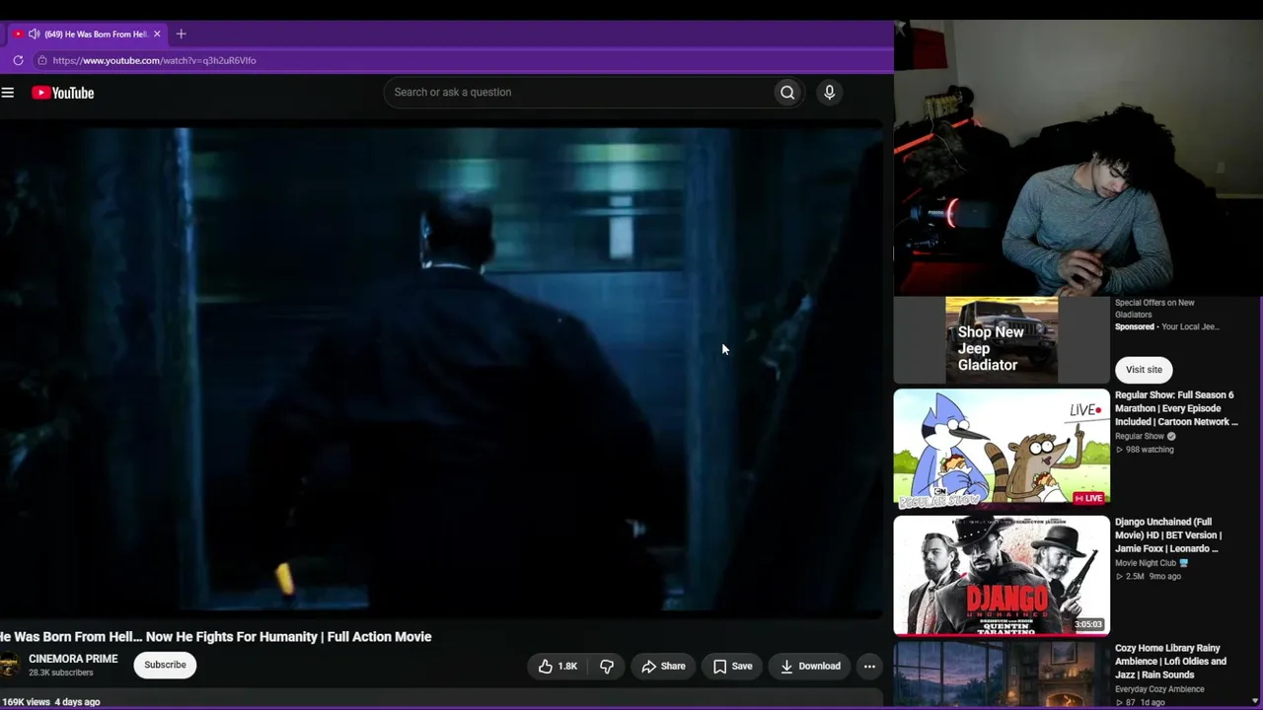Viewport: 1263px width, 710px height.
Task: Open the CINEMORA PRIME channel name
Action: (73, 659)
